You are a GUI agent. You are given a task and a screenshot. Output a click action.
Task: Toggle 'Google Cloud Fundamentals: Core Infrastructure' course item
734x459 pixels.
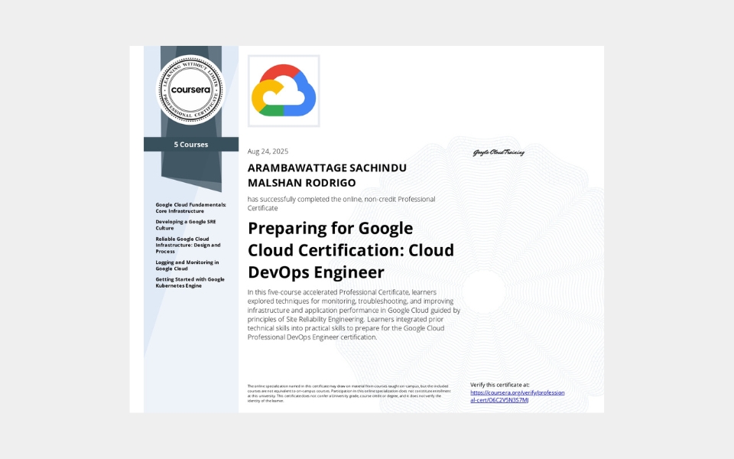[x=190, y=208]
